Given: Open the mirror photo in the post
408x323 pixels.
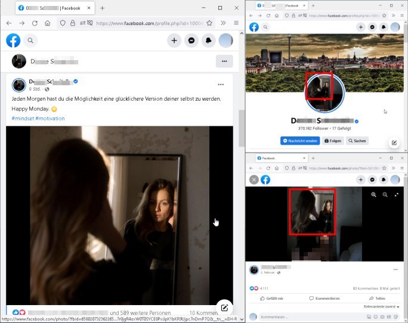Looking at the screenshot, I should point(119,215).
